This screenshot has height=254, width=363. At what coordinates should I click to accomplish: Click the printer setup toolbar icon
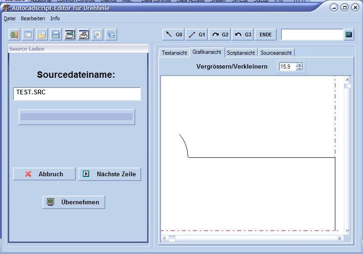70,35
